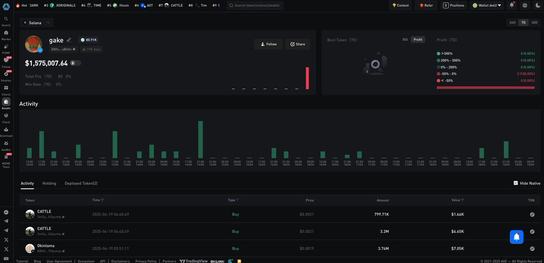
Task: Switch to dark mode moon toggle
Action: pos(538,5)
